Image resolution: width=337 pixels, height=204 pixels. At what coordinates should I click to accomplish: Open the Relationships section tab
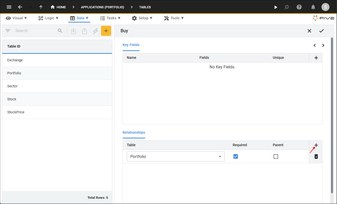[x=134, y=133]
